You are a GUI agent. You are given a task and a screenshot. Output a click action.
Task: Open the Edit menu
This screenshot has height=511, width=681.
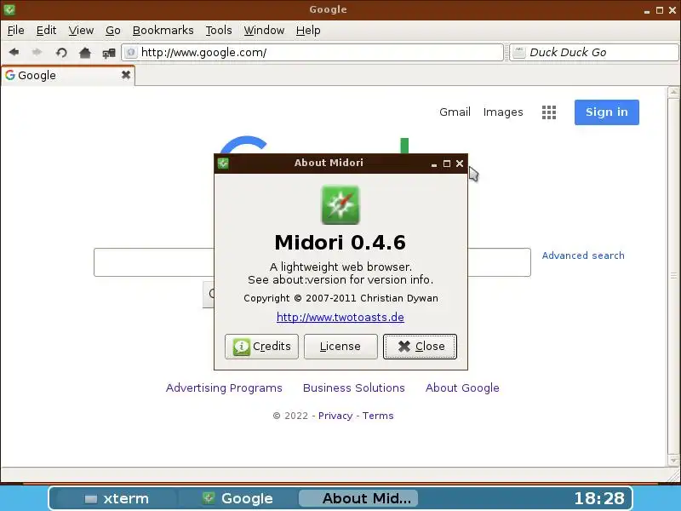(46, 31)
